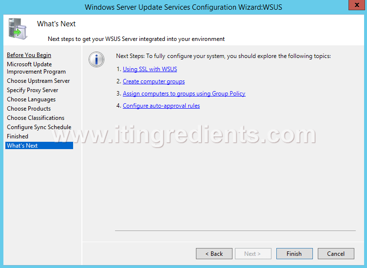The height and width of the screenshot is (268, 367).
Task: Select the Finished step
Action: tap(18, 136)
